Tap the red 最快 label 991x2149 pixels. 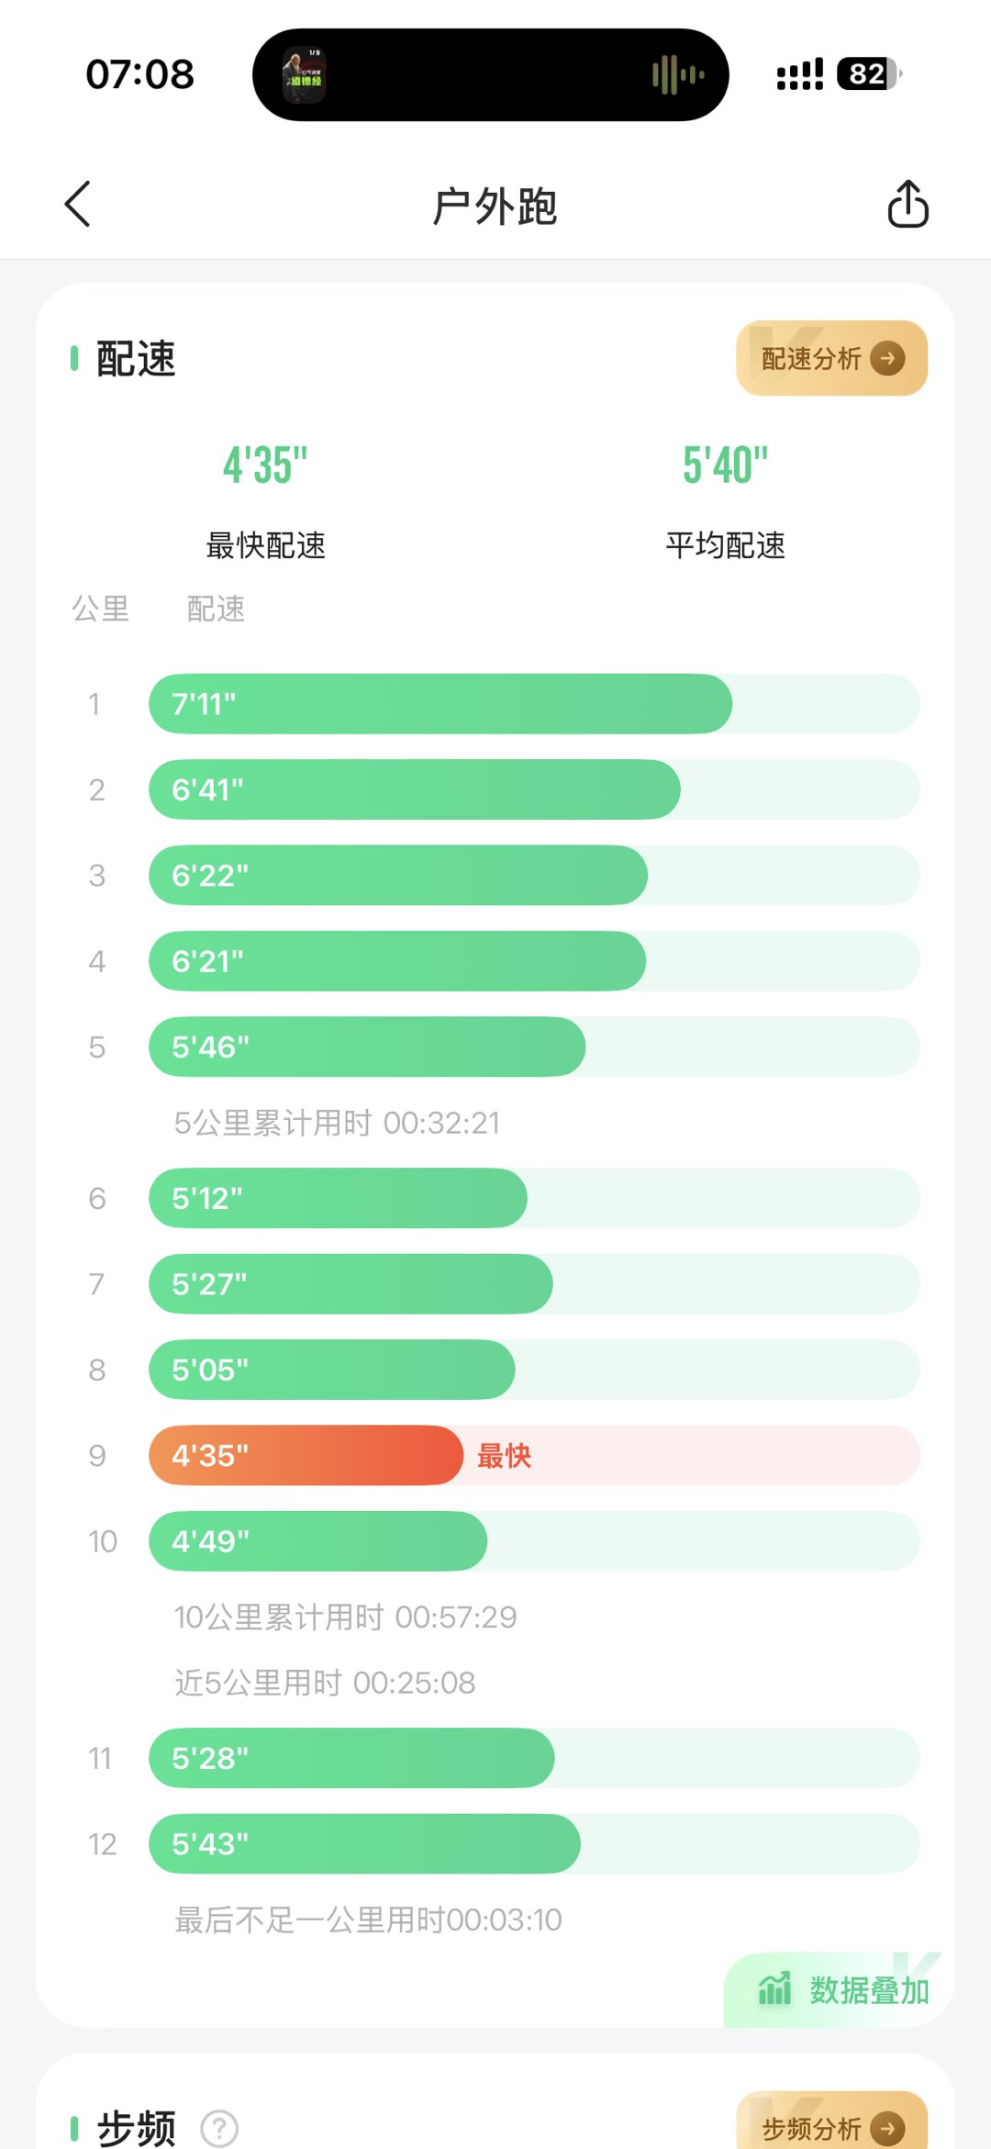[504, 1456]
